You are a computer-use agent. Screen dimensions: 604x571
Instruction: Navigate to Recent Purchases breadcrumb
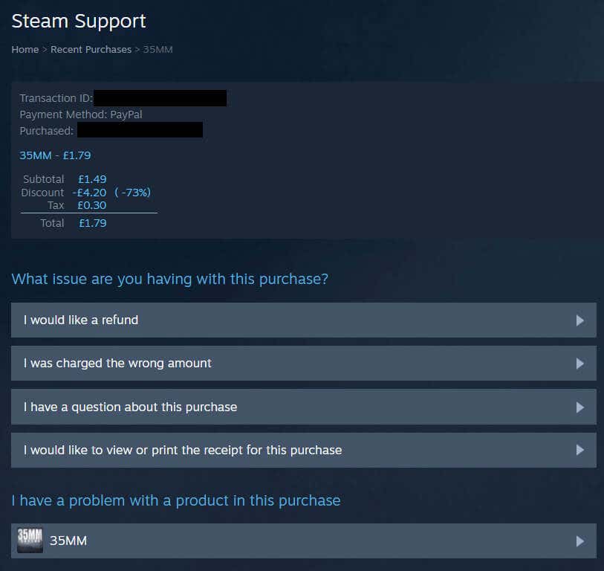tap(91, 49)
